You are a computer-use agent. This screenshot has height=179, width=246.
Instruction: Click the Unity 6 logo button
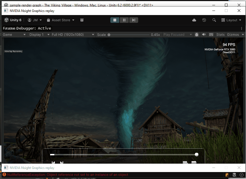(13, 20)
